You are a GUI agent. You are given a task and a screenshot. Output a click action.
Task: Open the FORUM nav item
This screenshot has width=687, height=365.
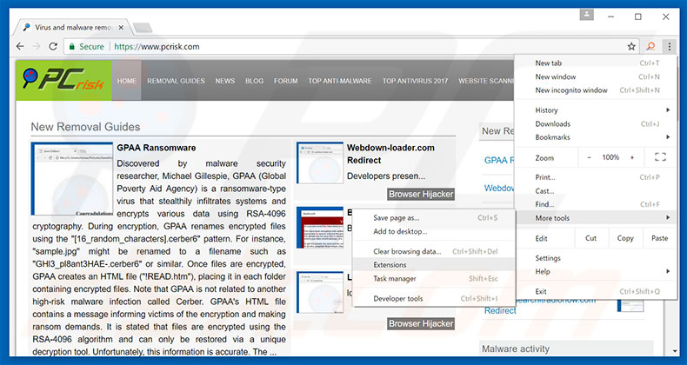(285, 81)
